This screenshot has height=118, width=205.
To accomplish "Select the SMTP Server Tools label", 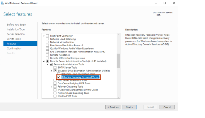I will [x=67, y=68].
